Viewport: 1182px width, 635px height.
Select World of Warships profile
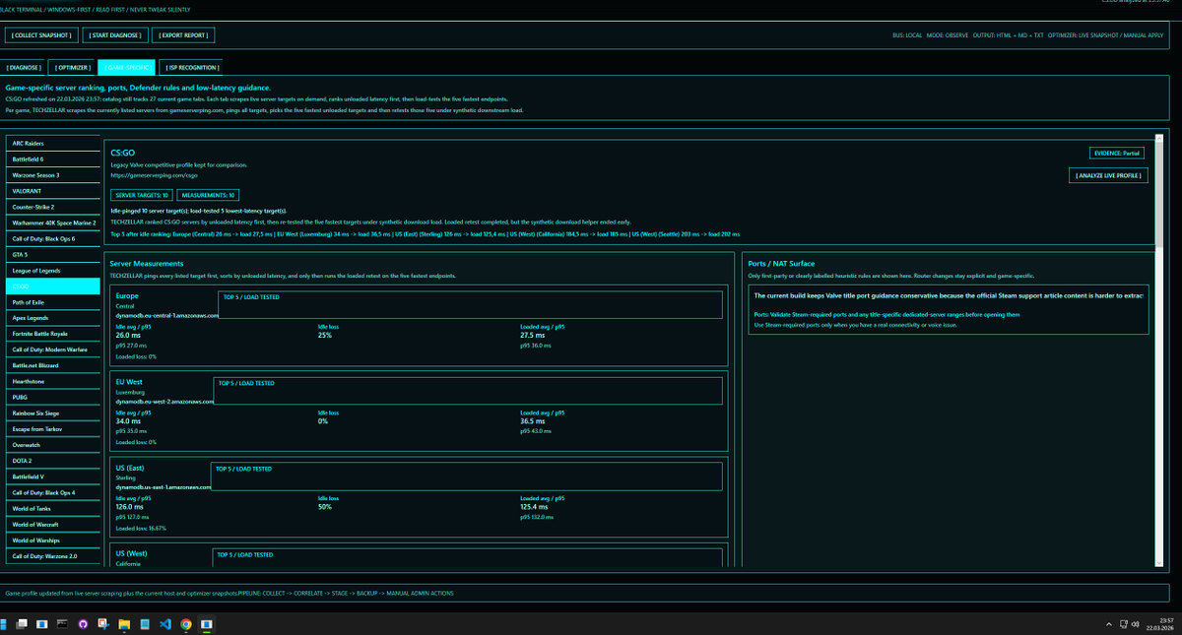pos(53,540)
